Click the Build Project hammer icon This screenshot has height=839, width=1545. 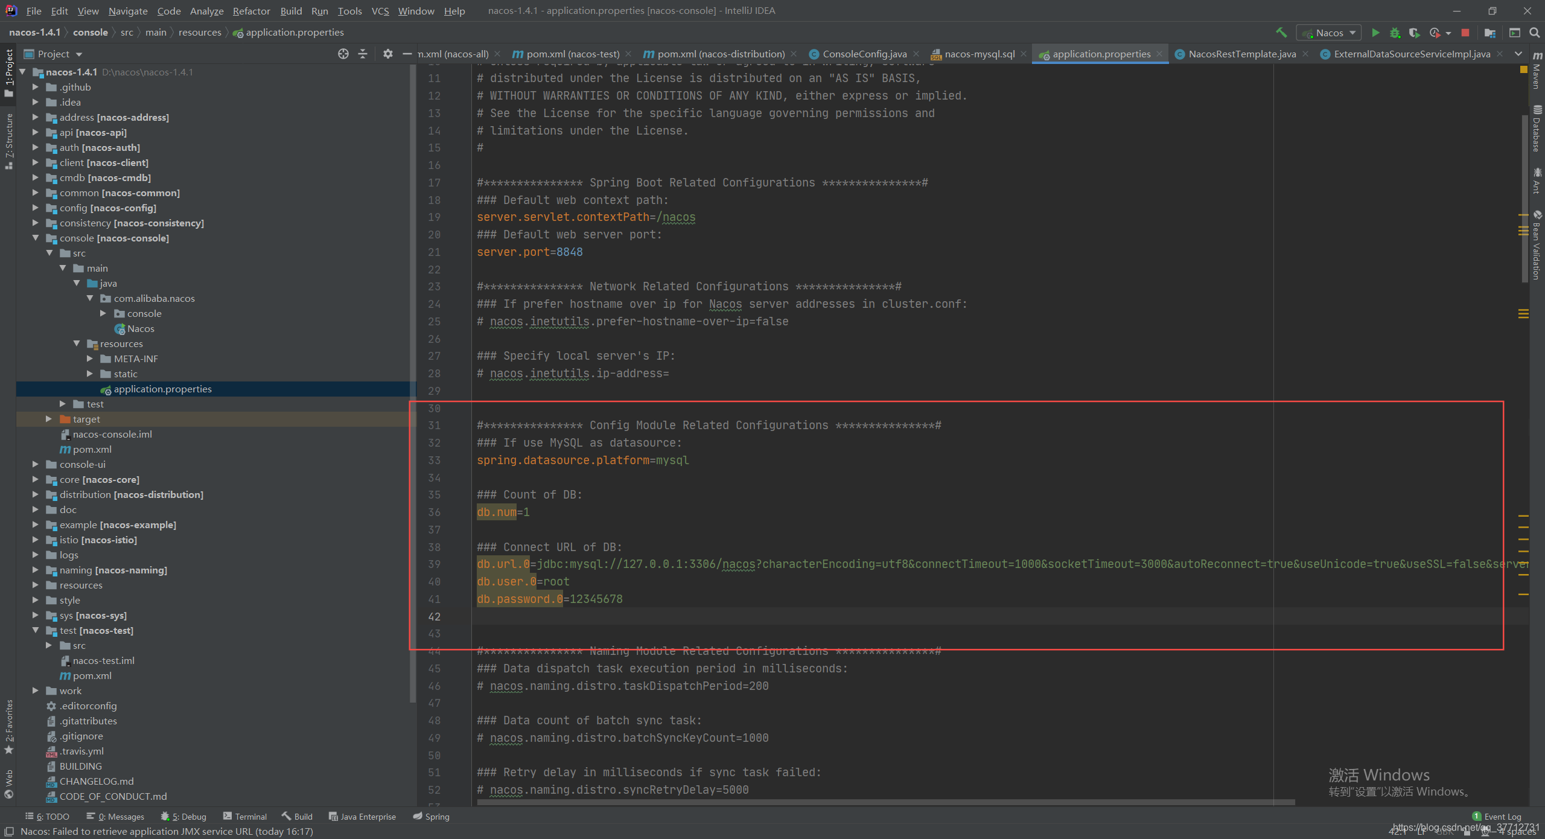click(1281, 33)
